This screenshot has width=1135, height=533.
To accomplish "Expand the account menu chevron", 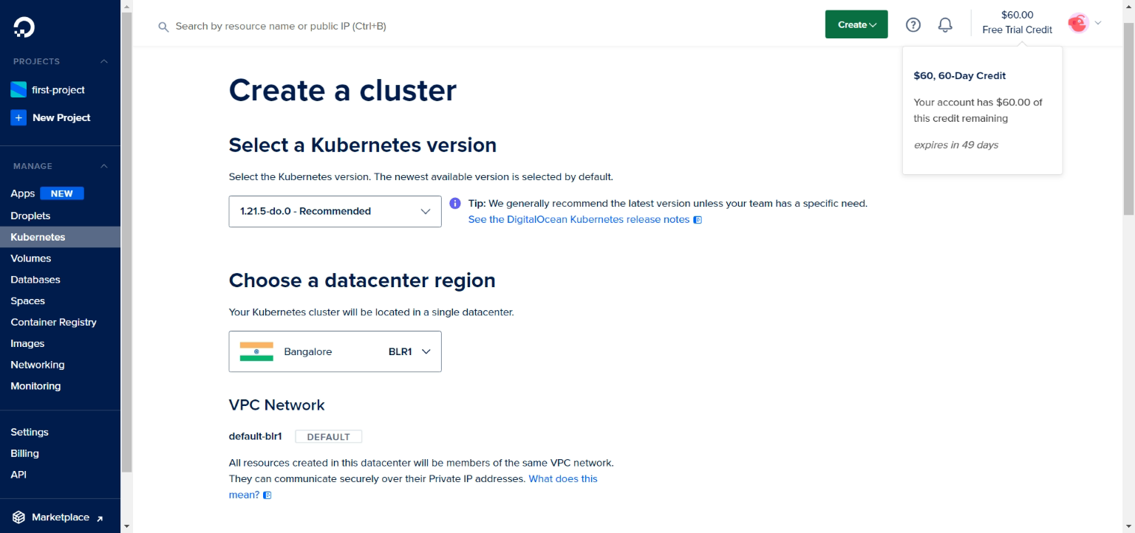I will 1098,23.
